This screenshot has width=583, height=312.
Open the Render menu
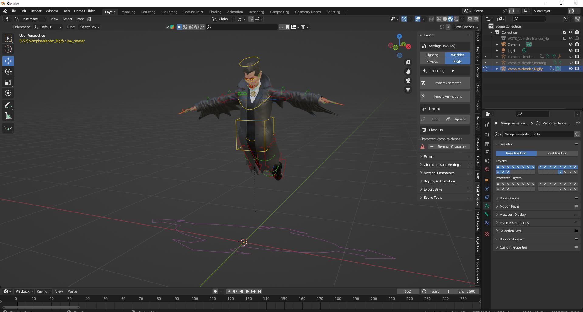36,11
